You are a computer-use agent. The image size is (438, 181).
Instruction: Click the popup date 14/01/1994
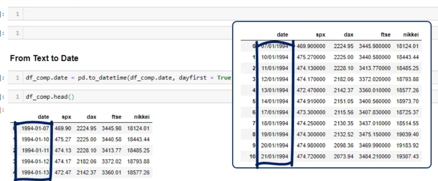275,101
